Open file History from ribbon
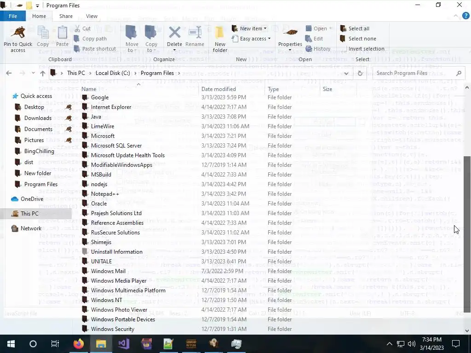Screen dimensions: 471x353 tap(318, 49)
